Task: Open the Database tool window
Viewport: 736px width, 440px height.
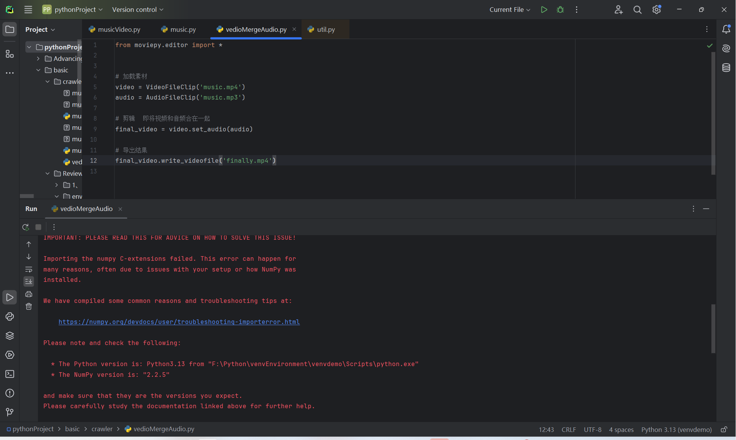Action: (726, 68)
